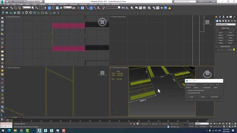
Task: Select the outline radio option
Action: 212,88
